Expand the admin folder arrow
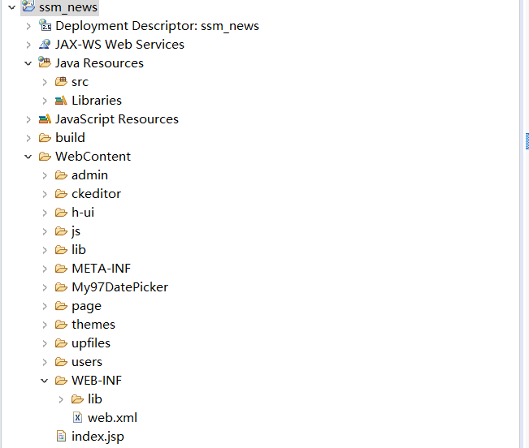Viewport: 529px width, 448px height. (x=45, y=175)
